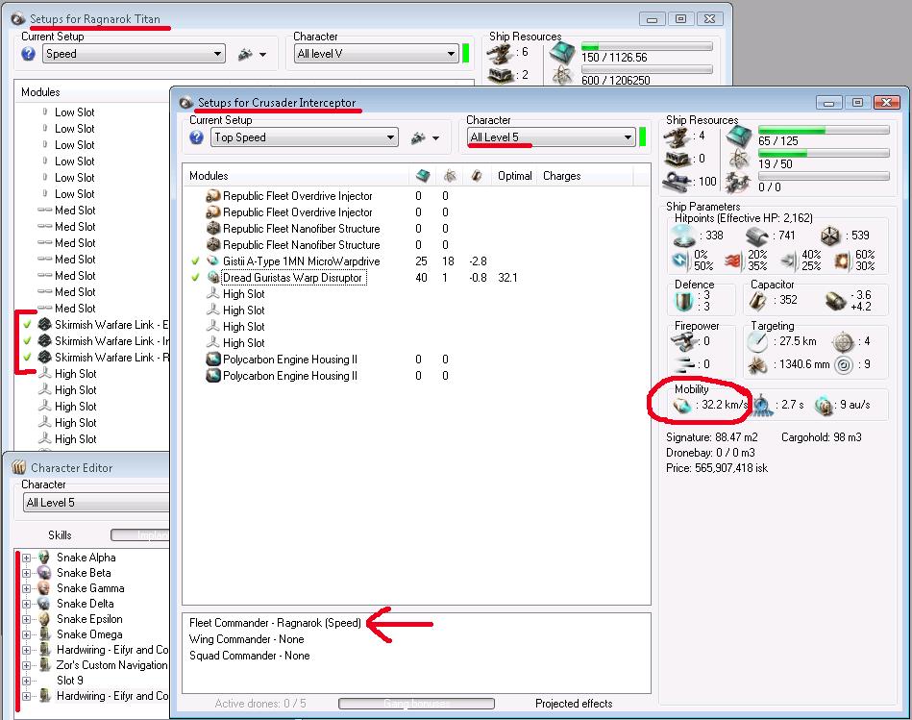
Task: Click the Active drones 0 / 5 tab
Action: (260, 704)
